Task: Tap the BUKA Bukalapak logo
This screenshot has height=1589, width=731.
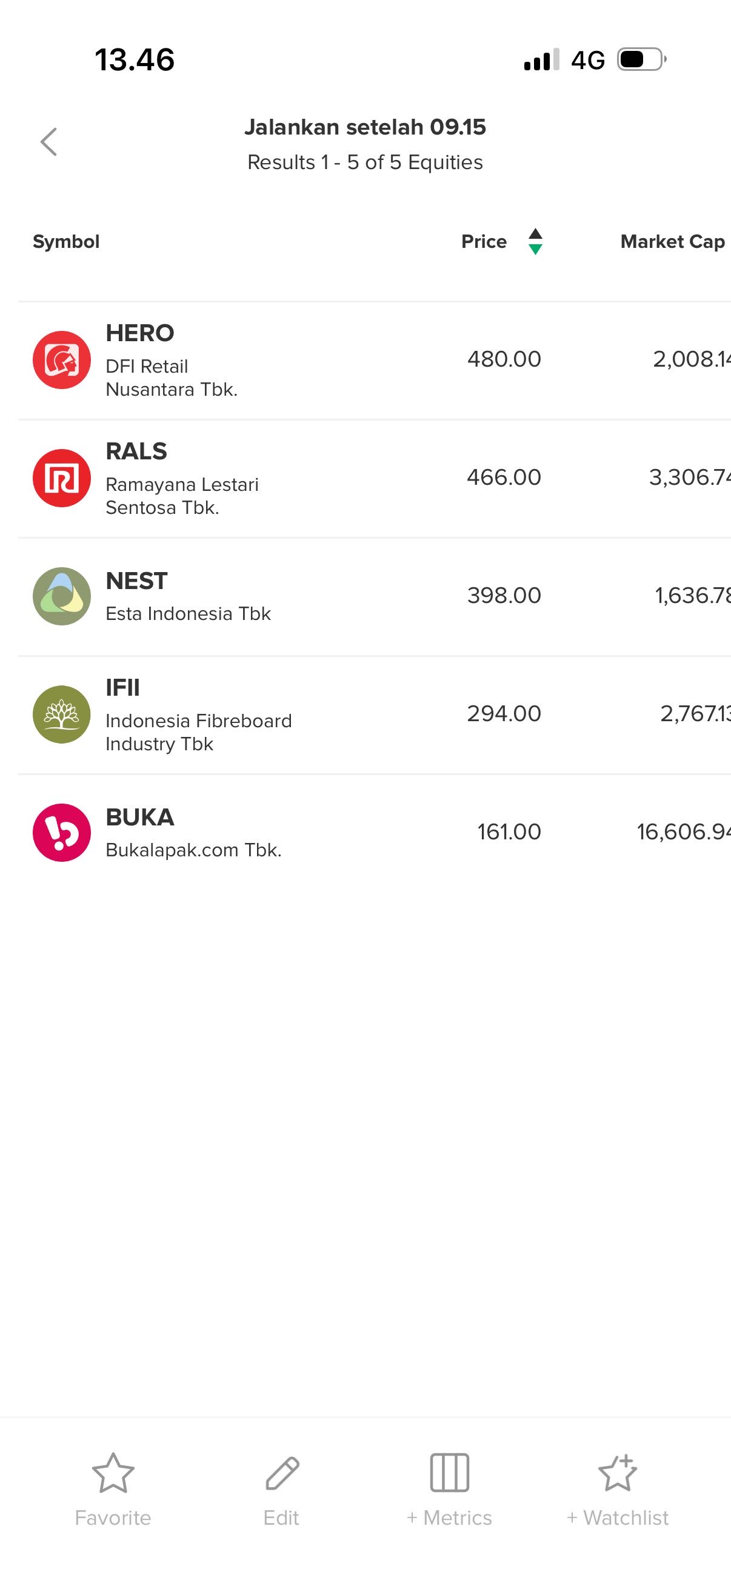Action: [62, 832]
